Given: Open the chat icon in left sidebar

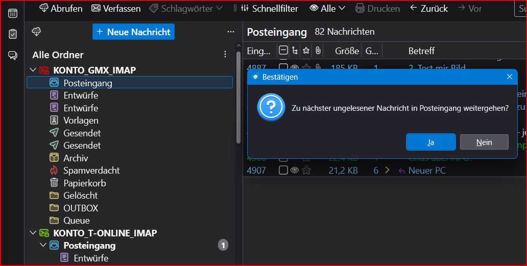Looking at the screenshot, I should pyautogui.click(x=13, y=55).
